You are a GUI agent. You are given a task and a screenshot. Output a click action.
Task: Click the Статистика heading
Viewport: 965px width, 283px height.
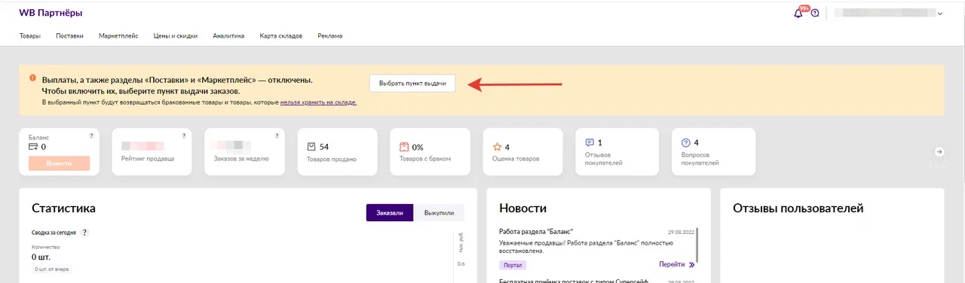click(63, 208)
